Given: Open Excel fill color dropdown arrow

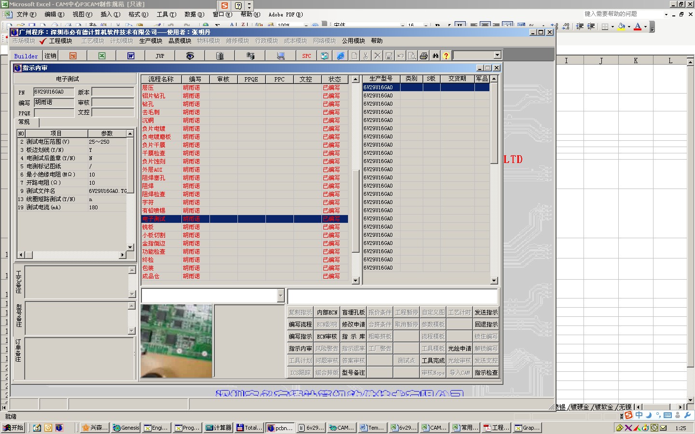Looking at the screenshot, I should pos(629,27).
